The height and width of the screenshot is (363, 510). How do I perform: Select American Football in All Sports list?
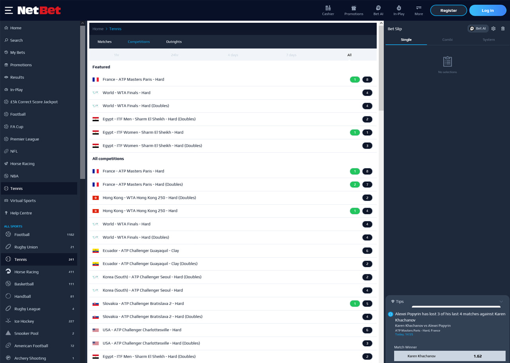(39, 346)
